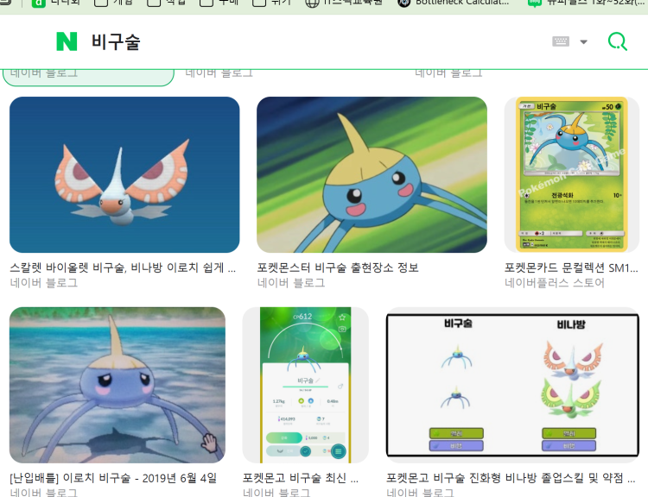
Task: Open the Bottleneck Calculat... bookmark
Action: 454,3
